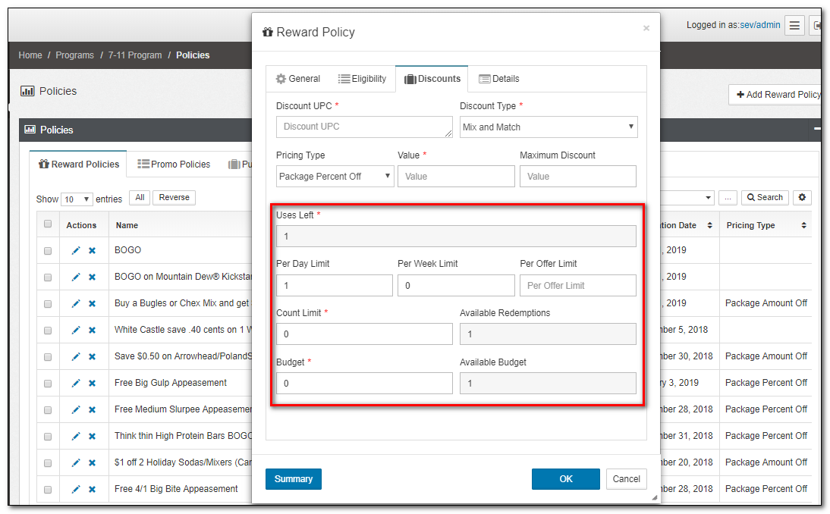
Task: Select checkbox for Free Medium Slurpee row
Action: [48, 409]
